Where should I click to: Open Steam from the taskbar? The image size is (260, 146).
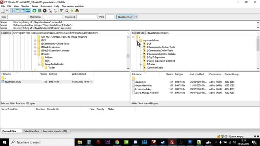(162, 142)
